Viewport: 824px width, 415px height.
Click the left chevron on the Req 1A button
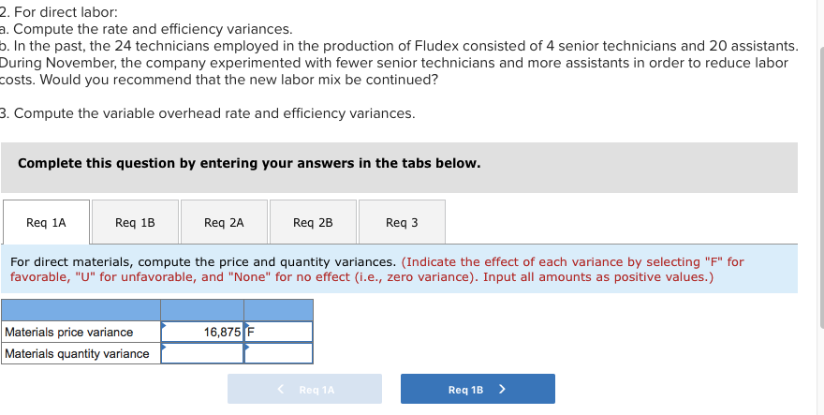[x=279, y=390]
